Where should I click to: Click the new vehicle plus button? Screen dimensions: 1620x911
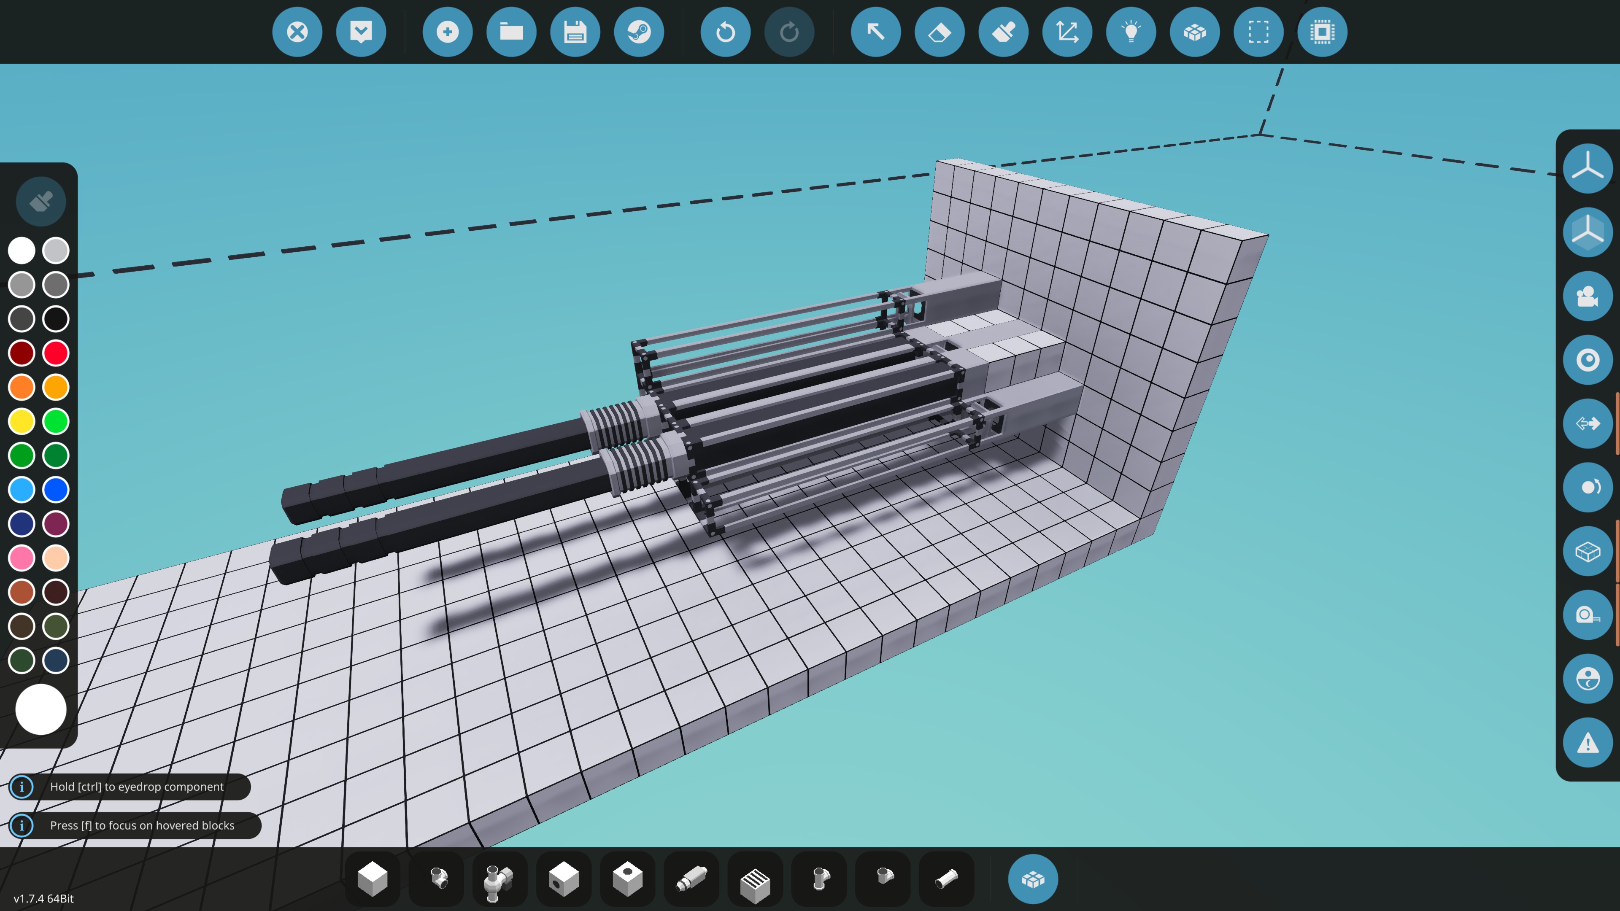pos(447,32)
